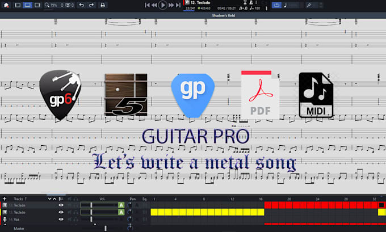The width and height of the screenshot is (386, 232).
Task: Click the 12. Teclado track title
Action: tap(200, 3)
